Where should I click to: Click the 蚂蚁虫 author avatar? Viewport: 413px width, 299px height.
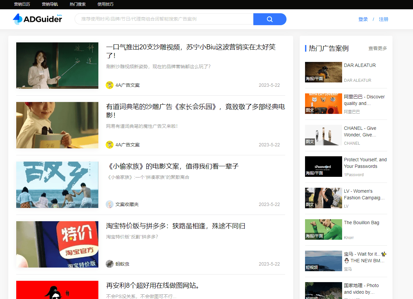[x=110, y=264]
